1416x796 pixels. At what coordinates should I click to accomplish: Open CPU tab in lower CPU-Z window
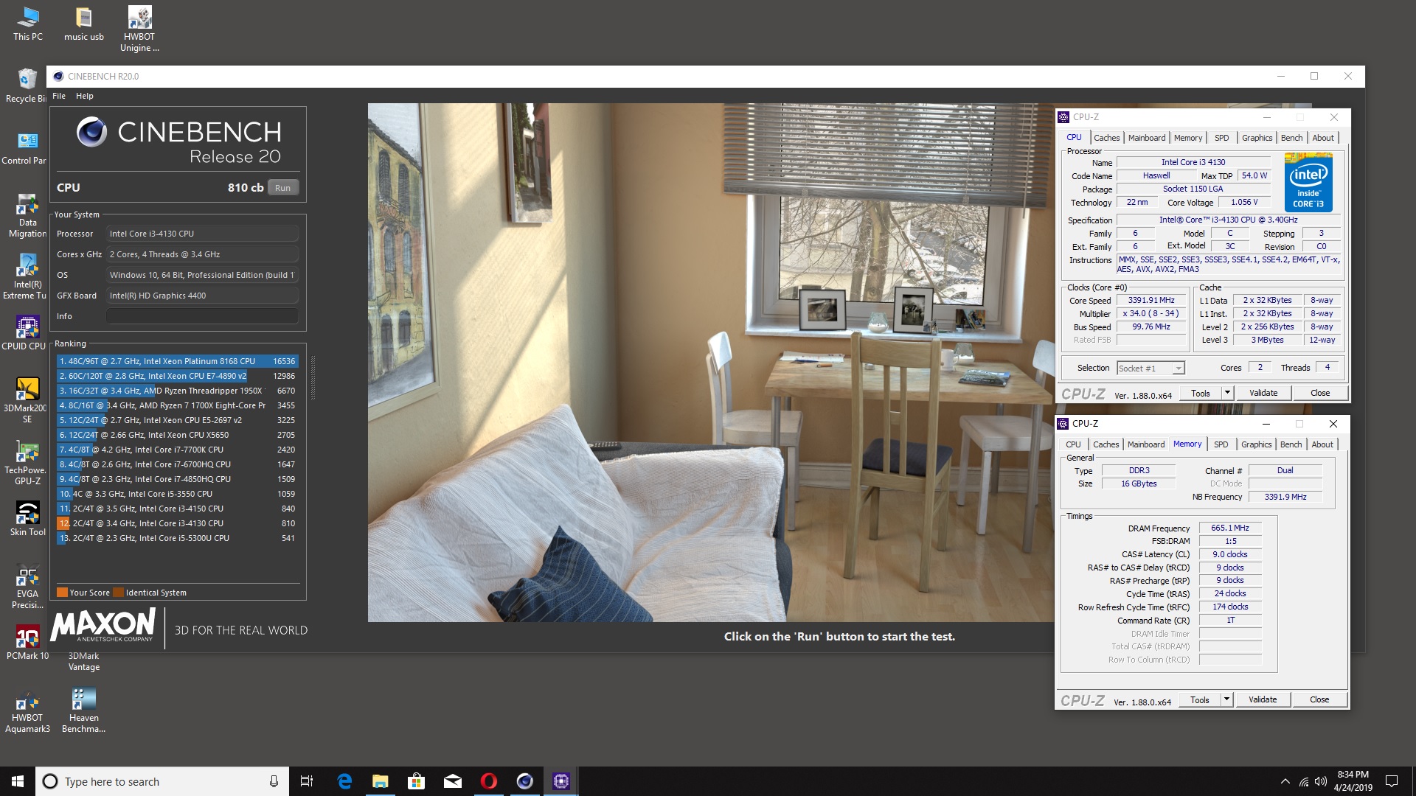click(x=1073, y=444)
